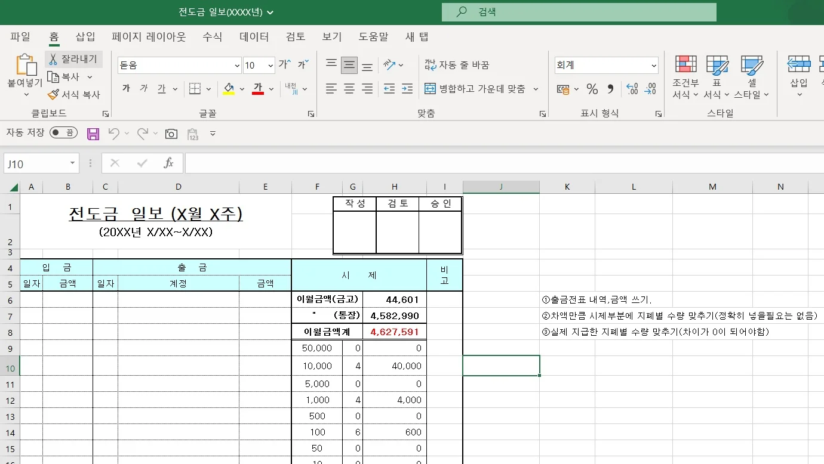824x464 pixels.
Task: Align cell text right
Action: (x=368, y=89)
